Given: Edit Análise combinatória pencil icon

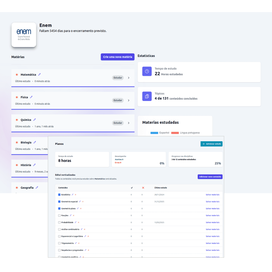Looking at the screenshot, I should tap(82, 229).
